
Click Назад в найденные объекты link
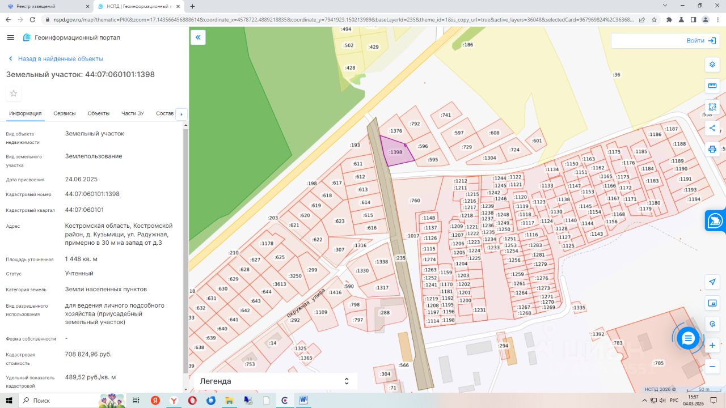(56, 58)
